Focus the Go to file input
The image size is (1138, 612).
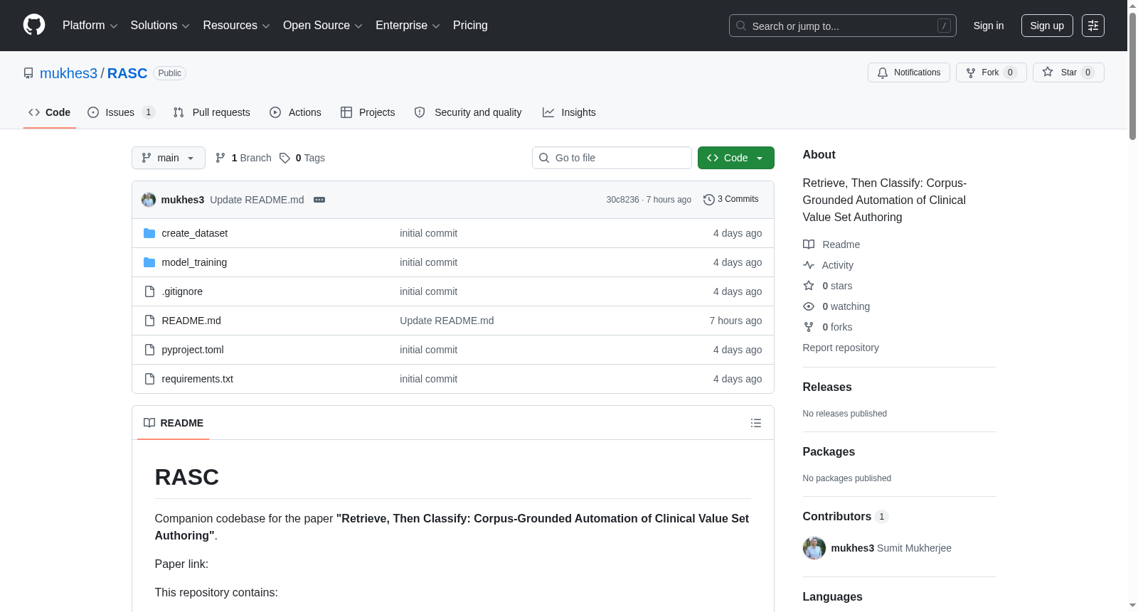[612, 158]
